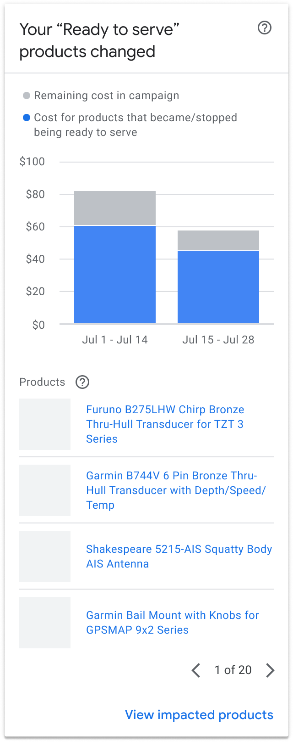Screen dimensions: 293x742
Task: Click the "1 of 20" page indicator
Action: [x=233, y=670]
